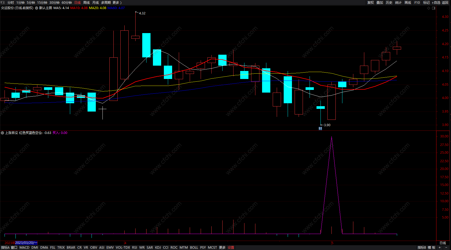This screenshot has width=451, height=250.
Task: Select the MACD indicator tab
Action: click(25, 248)
